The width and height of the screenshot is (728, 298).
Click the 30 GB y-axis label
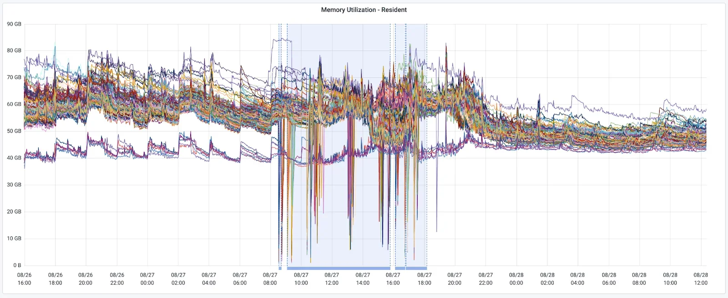pos(14,185)
